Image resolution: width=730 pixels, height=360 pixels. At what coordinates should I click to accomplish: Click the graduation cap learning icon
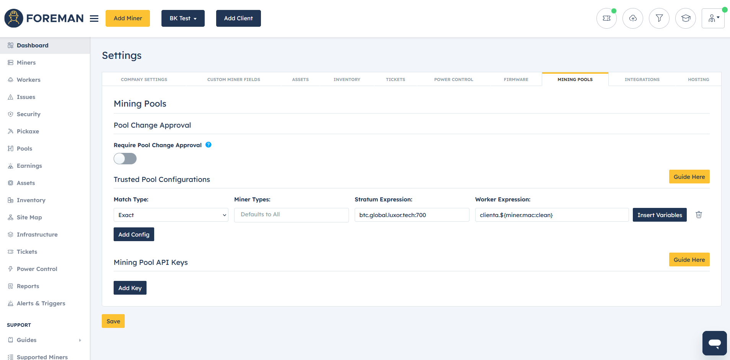tap(685, 18)
